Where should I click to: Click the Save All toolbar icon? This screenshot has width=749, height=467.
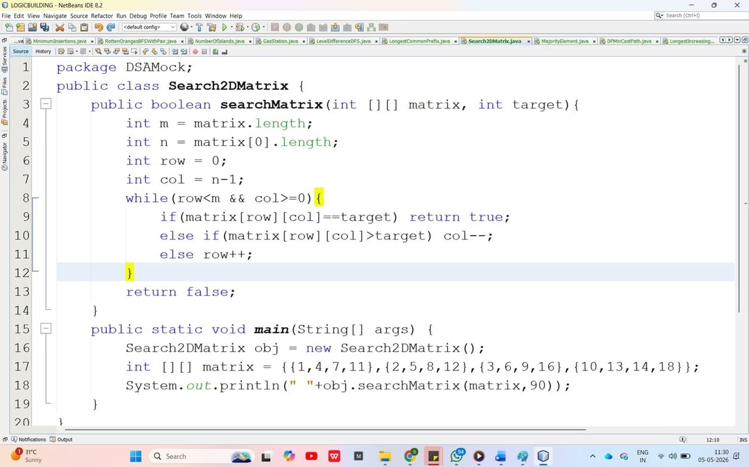click(x=45, y=27)
